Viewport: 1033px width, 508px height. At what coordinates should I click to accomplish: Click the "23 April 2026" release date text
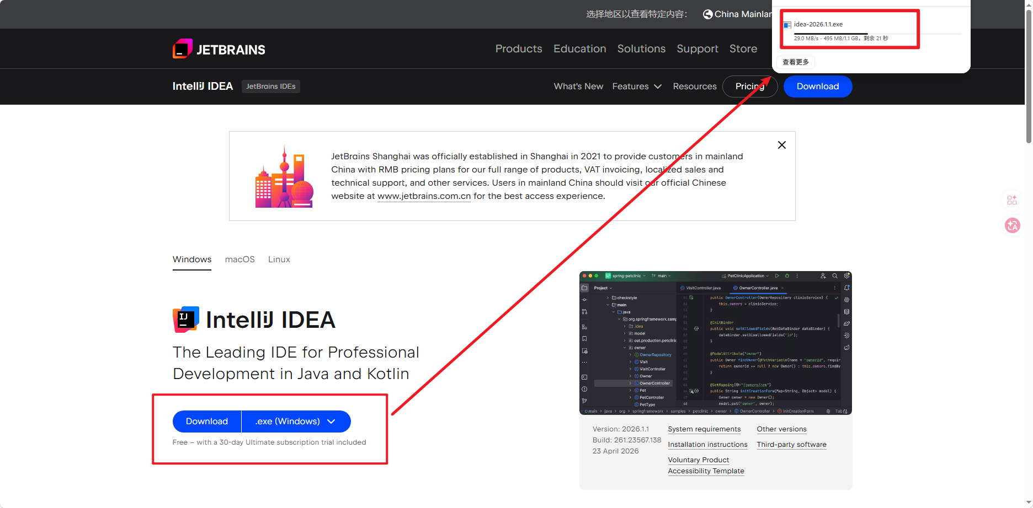pos(616,451)
